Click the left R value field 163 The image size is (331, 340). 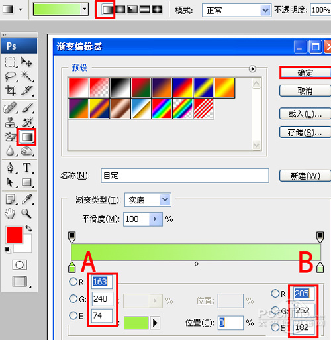102,282
